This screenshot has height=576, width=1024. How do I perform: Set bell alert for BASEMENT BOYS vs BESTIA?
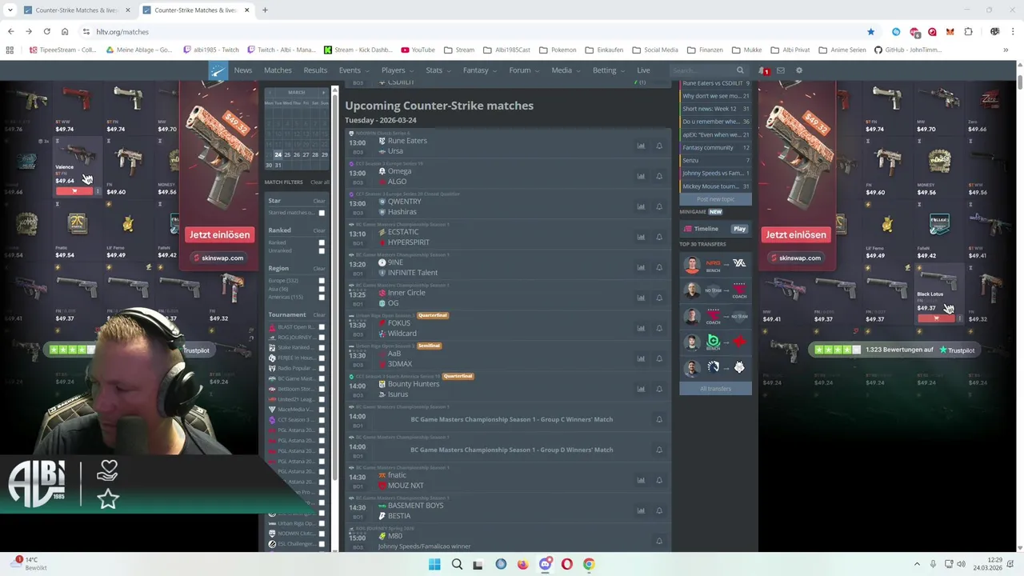[x=659, y=510]
